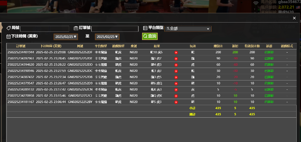Click round ID GN020252252DD
The width and height of the screenshot is (301, 142).
click(80, 65)
